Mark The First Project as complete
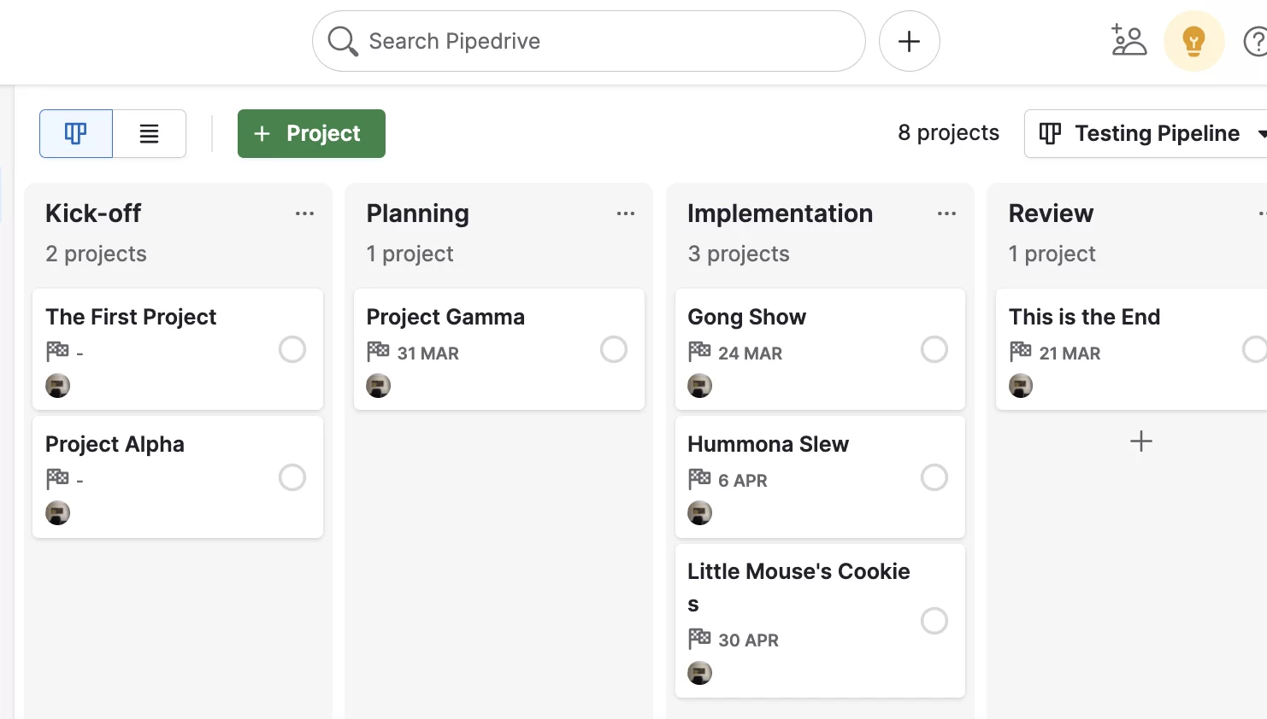1267x719 pixels. tap(292, 349)
